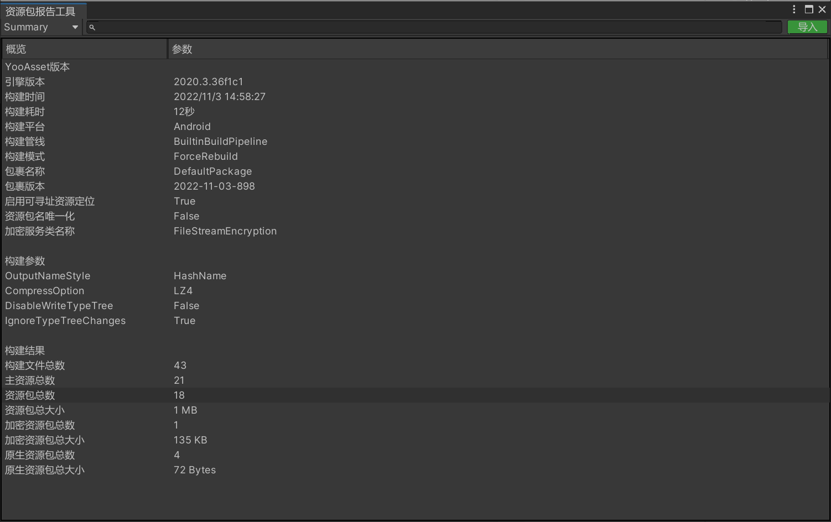
Task: Select the 加密服务类名称 row label
Action: tap(40, 231)
